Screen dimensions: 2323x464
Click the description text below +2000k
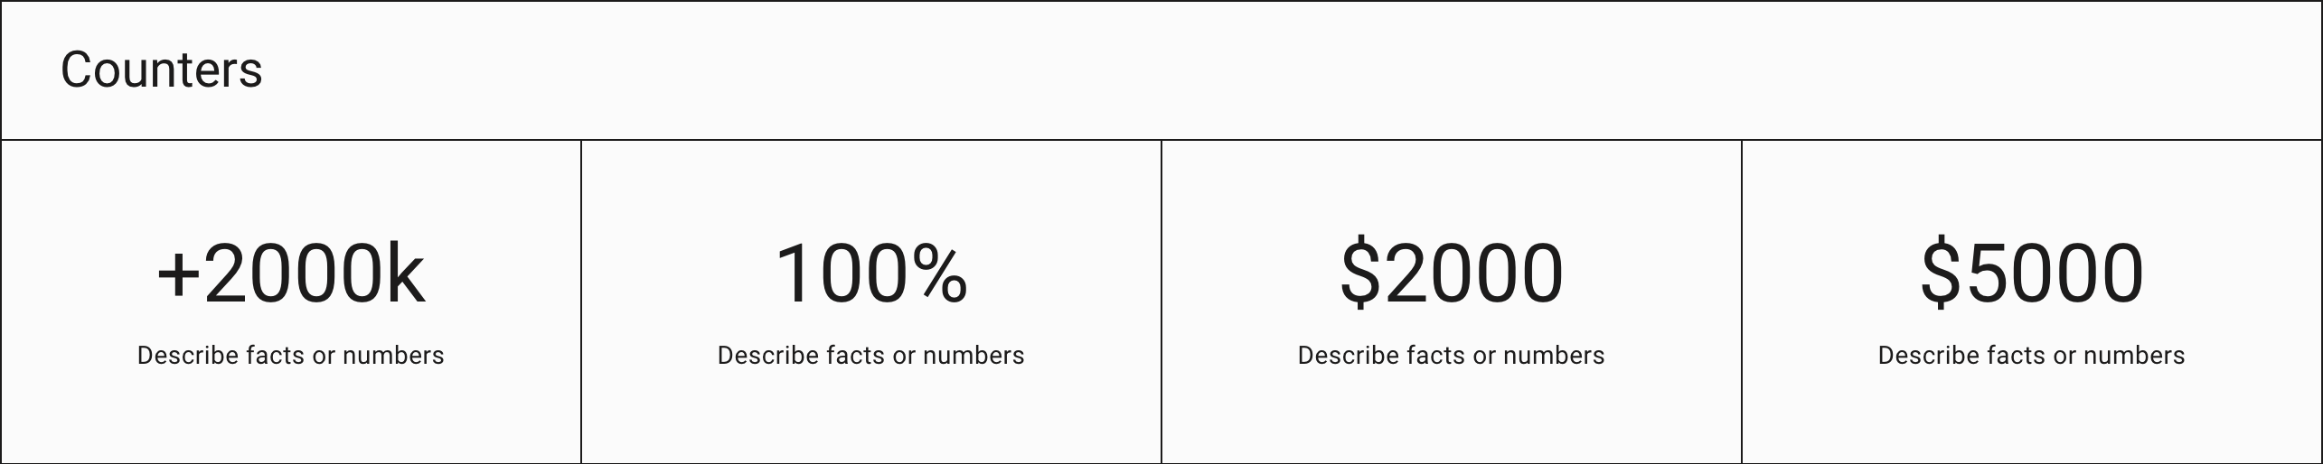pyautogui.click(x=290, y=356)
